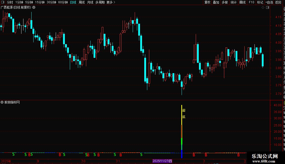Toggle the left panel icon in top bar
Viewport: 285px width, 164px height.
[x=3, y=2]
